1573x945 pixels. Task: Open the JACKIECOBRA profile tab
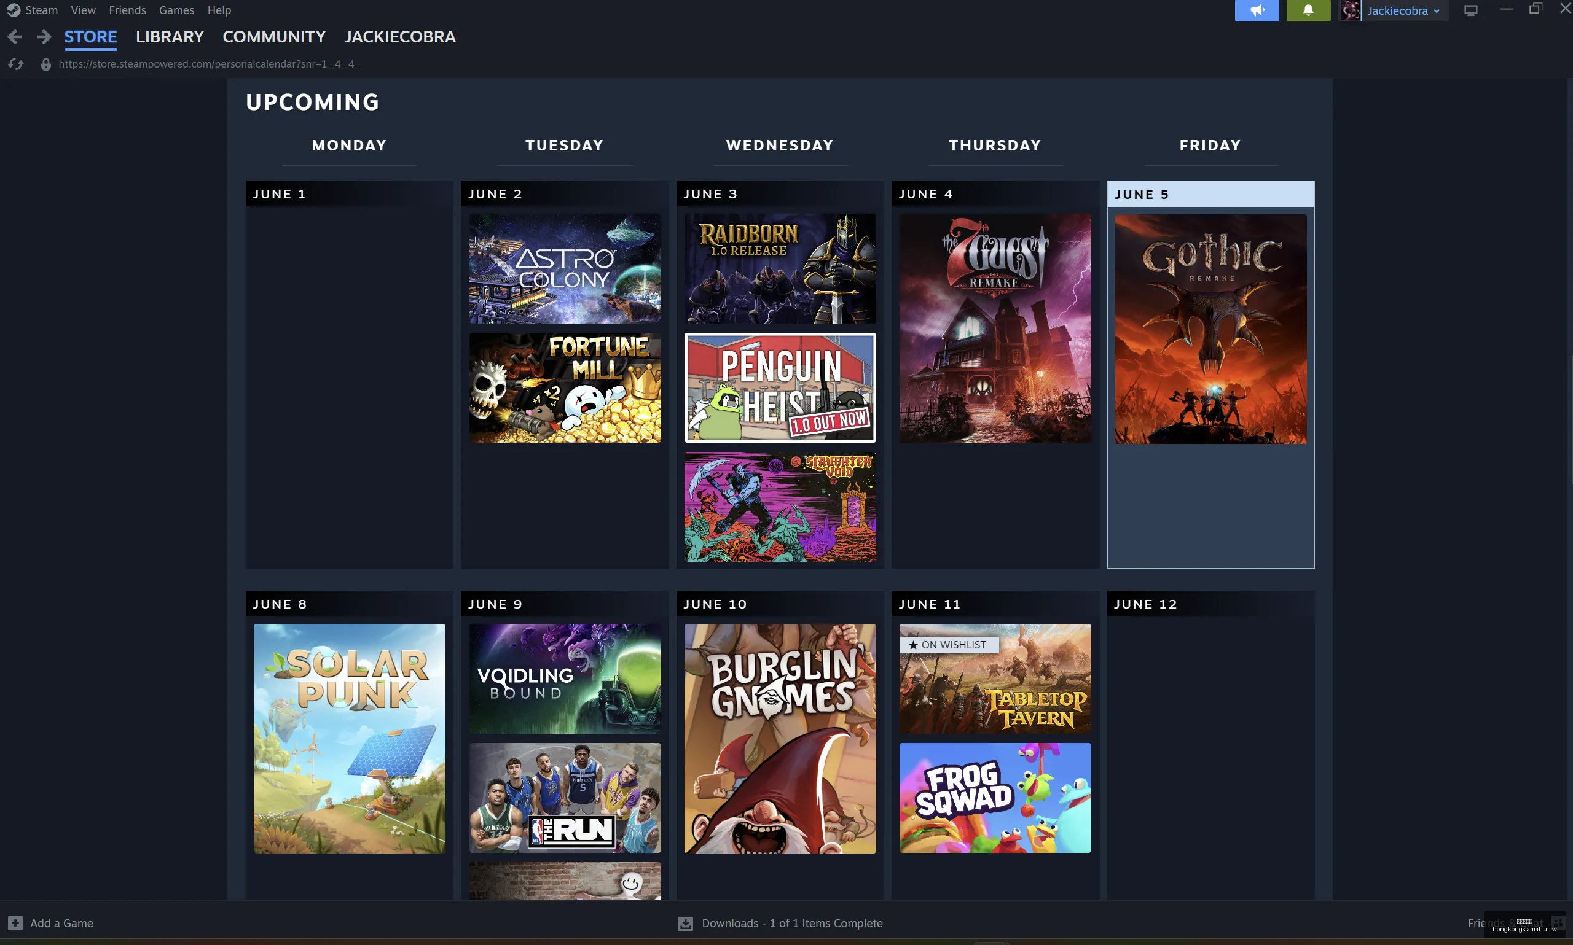click(x=400, y=37)
